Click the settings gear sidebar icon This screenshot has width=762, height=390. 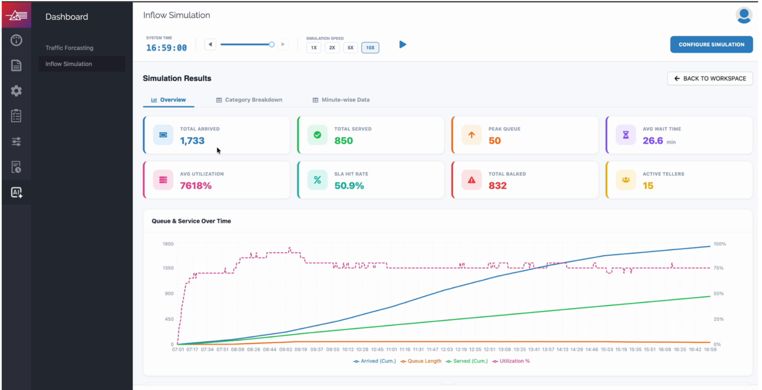coord(16,91)
